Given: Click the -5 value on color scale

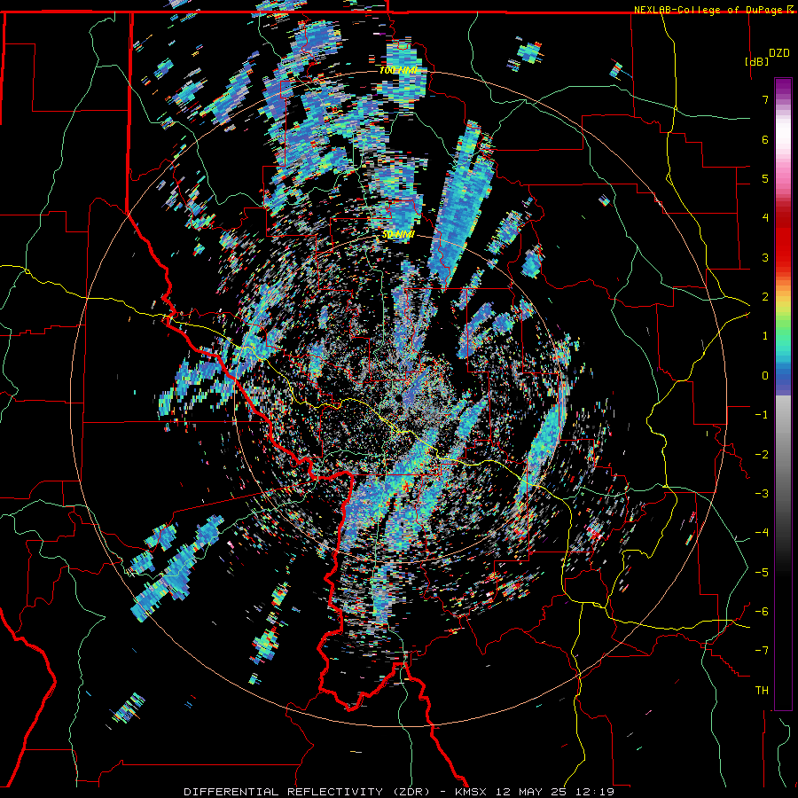Looking at the screenshot, I should (x=762, y=573).
